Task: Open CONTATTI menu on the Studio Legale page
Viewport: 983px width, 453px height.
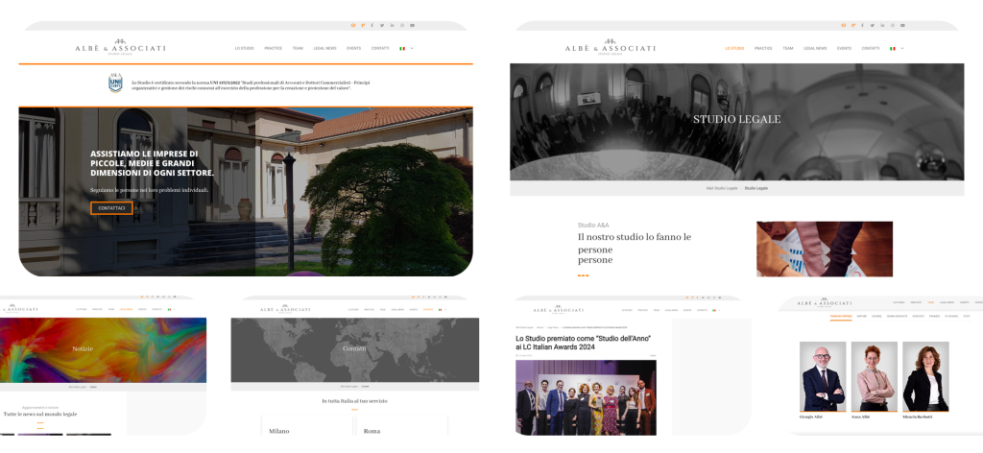Action: [870, 48]
